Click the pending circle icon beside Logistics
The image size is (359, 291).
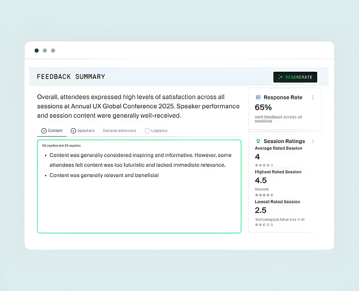147,131
